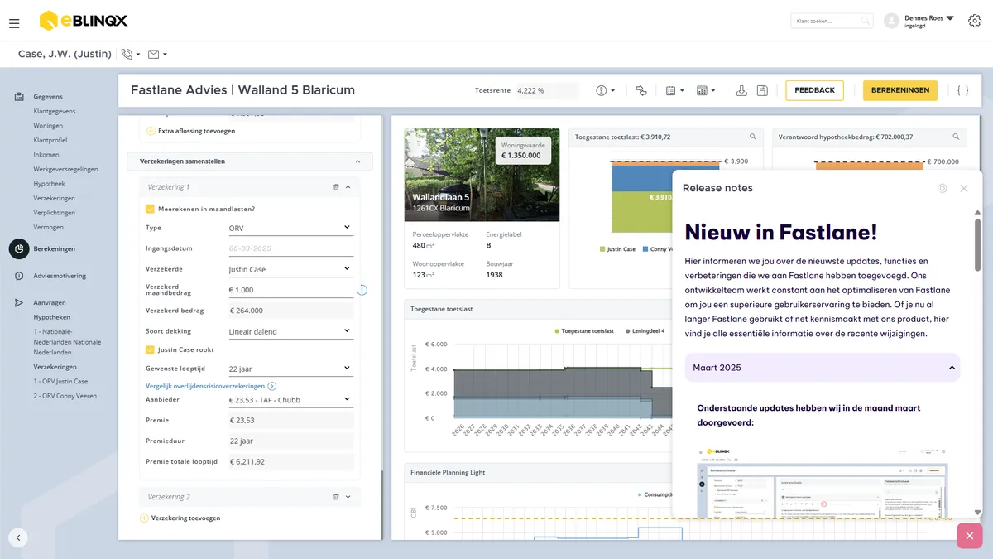Delete Verzekering 2 with the trash icon
The image size is (993, 559).
[336, 497]
